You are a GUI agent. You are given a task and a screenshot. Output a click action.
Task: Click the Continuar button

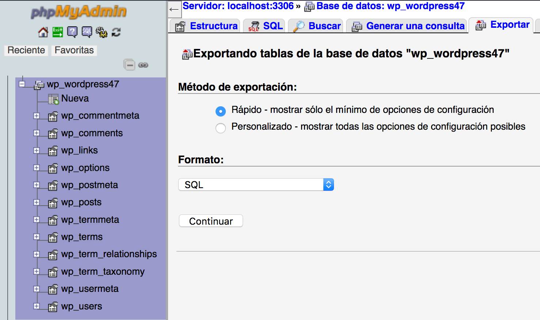pyautogui.click(x=210, y=221)
